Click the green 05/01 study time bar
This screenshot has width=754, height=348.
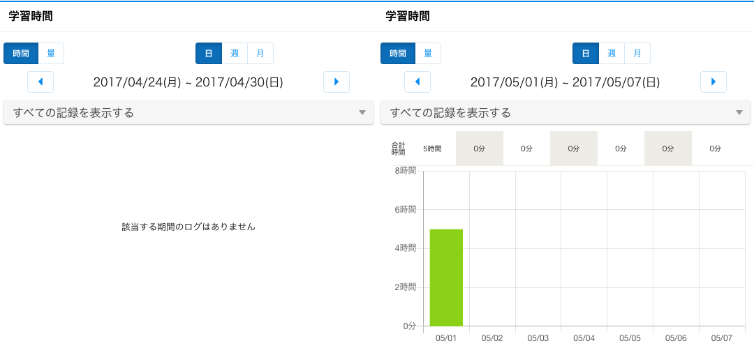click(446, 278)
